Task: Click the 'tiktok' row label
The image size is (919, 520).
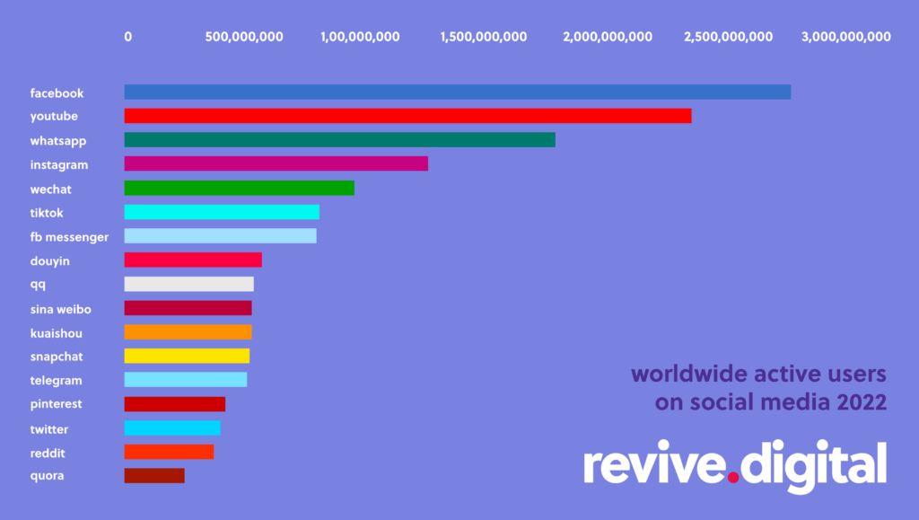Action: 47,213
